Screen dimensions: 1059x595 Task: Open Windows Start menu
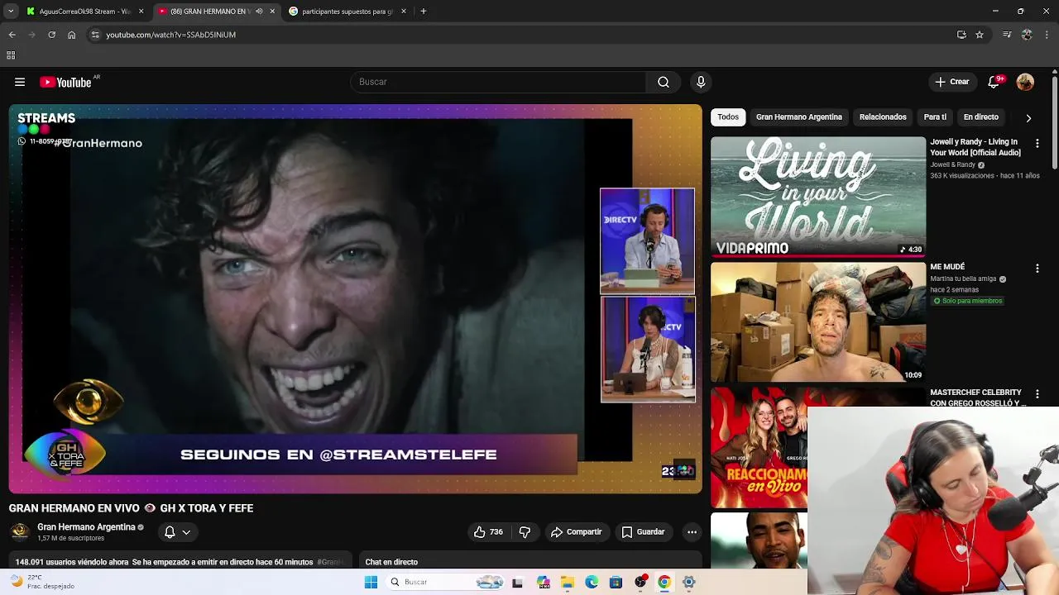[x=371, y=582]
